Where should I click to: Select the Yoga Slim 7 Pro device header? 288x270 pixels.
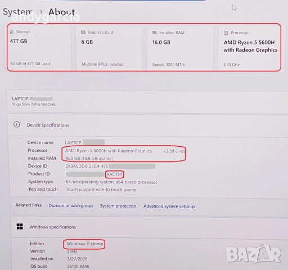(x=147, y=101)
